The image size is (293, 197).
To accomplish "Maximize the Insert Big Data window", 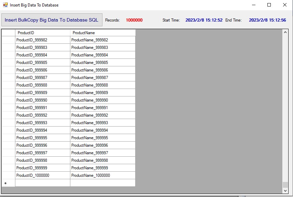I will point(269,5).
